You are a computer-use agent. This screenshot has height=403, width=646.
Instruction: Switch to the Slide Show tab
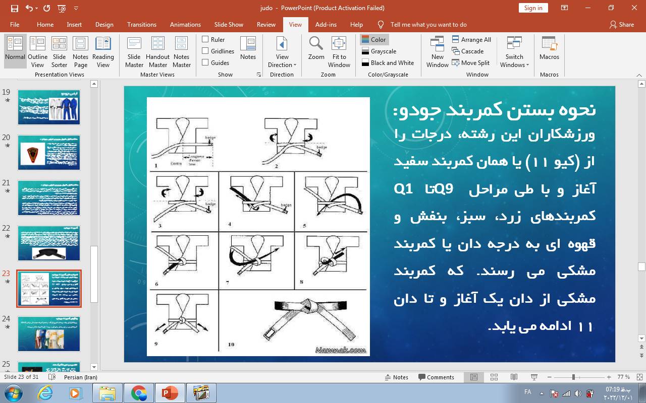click(228, 24)
